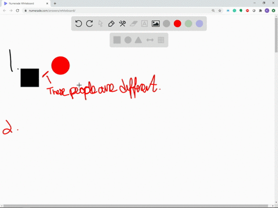Reload the page with browser refresh button

pos(17,10)
